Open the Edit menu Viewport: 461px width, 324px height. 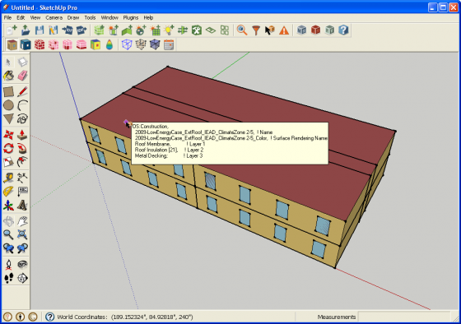[x=21, y=17]
